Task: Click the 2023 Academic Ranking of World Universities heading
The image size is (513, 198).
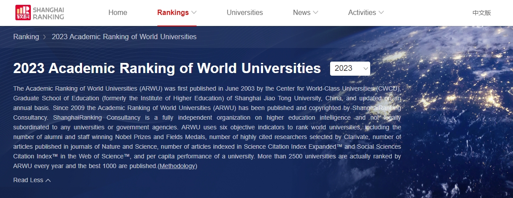Action: tap(167, 68)
